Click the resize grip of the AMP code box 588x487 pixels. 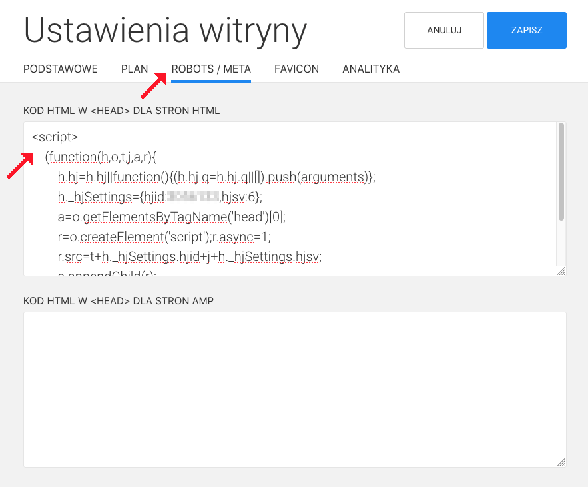click(561, 461)
